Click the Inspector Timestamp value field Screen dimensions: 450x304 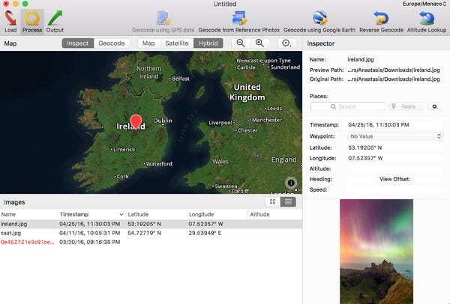(x=395, y=125)
